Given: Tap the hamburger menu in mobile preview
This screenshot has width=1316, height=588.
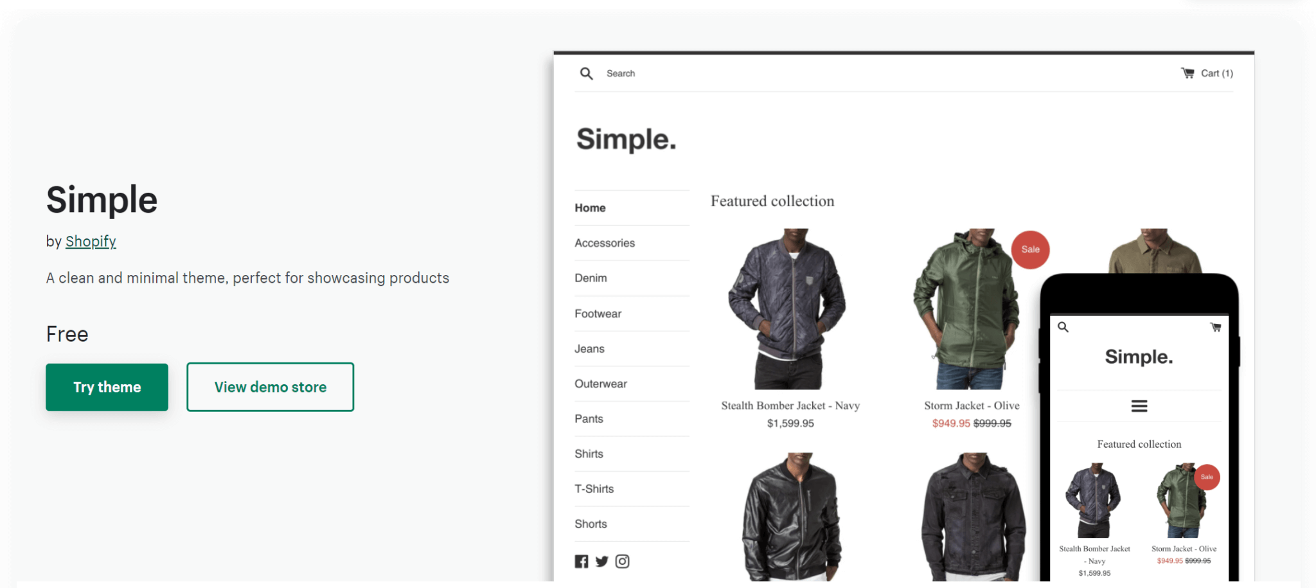Looking at the screenshot, I should coord(1139,406).
